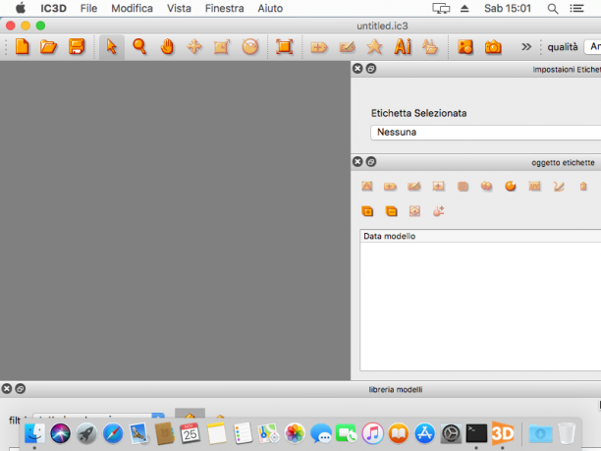The height and width of the screenshot is (451, 601).
Task: Click the Save floppy disk icon
Action: [77, 47]
